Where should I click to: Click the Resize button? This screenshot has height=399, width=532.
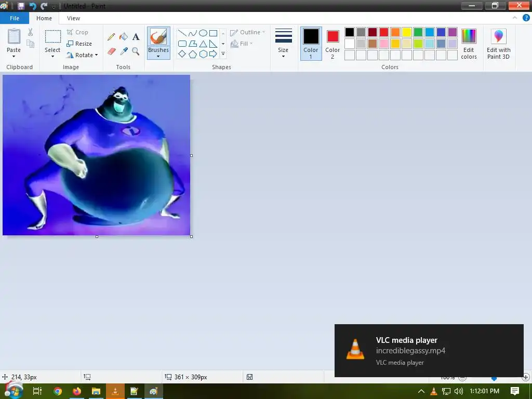tap(79, 44)
